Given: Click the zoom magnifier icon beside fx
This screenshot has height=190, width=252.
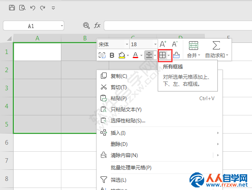Looking at the screenshot, I should pyautogui.click(x=86, y=26).
